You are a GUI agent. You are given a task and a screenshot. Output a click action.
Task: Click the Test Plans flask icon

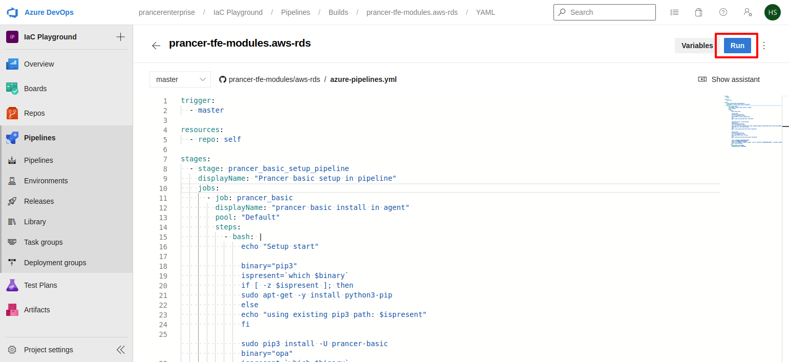point(12,285)
